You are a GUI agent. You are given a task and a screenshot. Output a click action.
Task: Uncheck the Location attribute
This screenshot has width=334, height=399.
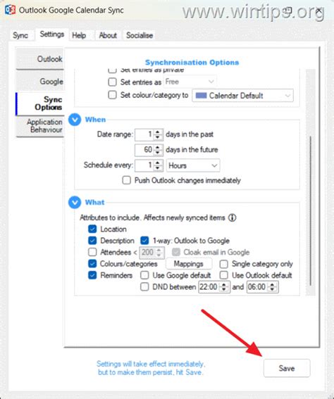click(x=92, y=229)
